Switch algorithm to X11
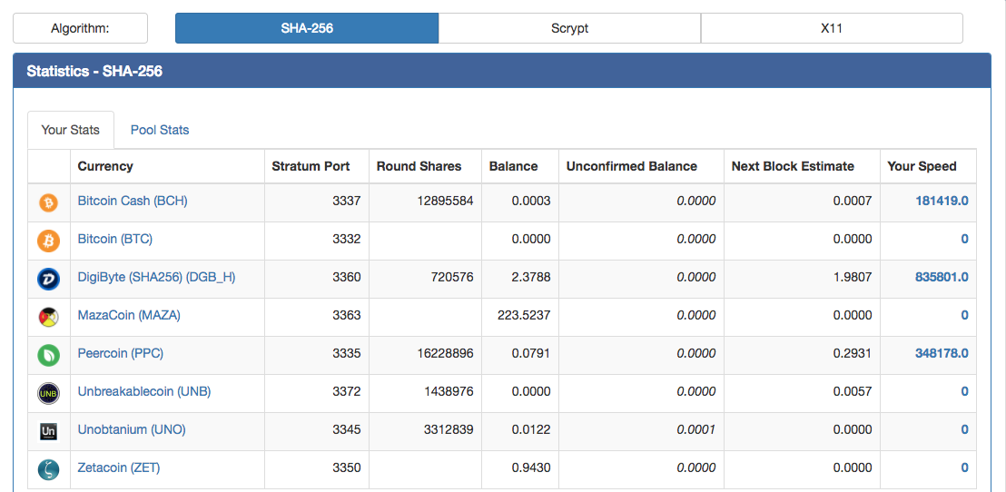The image size is (1006, 492). pyautogui.click(x=832, y=28)
